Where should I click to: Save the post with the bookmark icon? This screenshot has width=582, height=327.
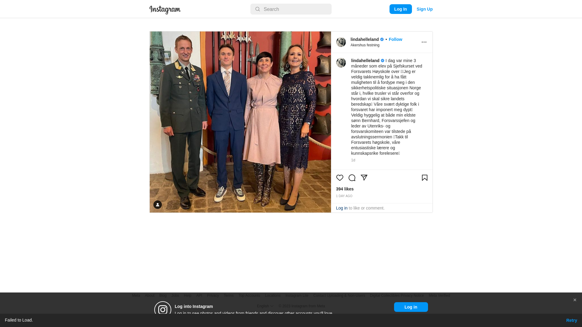(x=424, y=178)
